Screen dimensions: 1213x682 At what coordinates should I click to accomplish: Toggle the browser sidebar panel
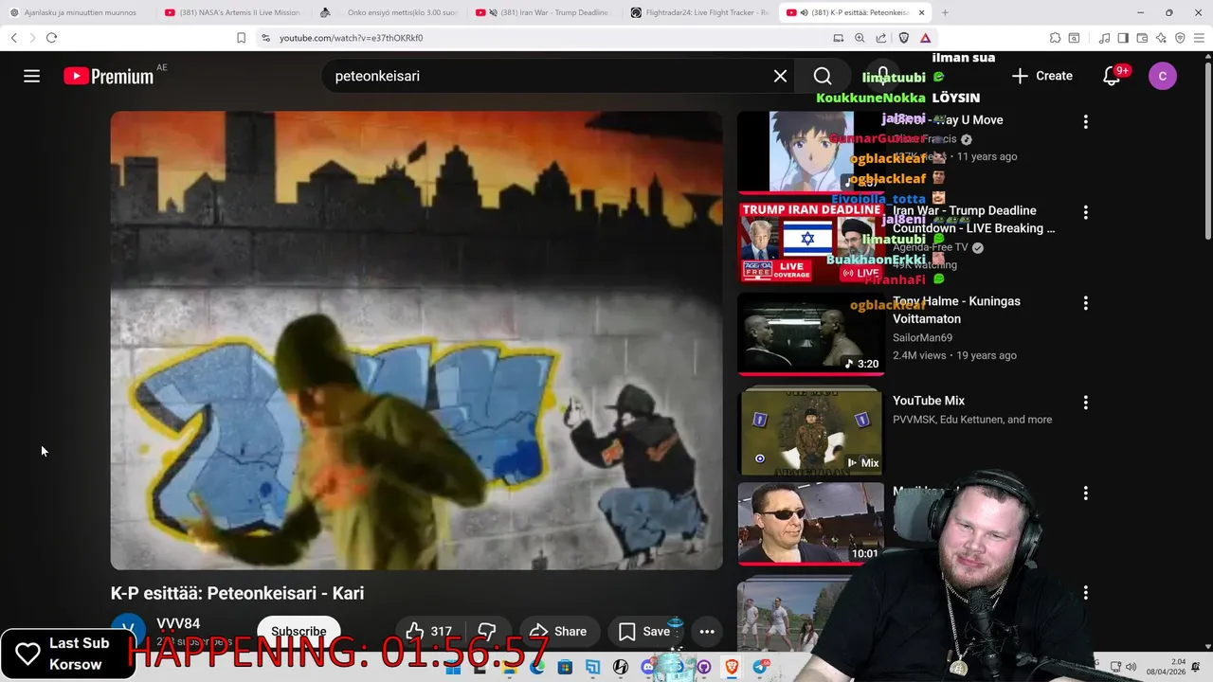[x=1123, y=38]
